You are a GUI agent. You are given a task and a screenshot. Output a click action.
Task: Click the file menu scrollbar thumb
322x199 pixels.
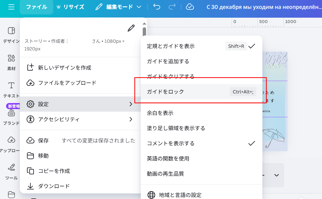pos(144,32)
